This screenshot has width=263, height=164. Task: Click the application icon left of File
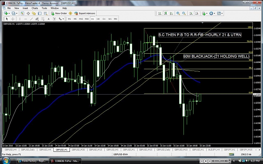(x=4, y=8)
